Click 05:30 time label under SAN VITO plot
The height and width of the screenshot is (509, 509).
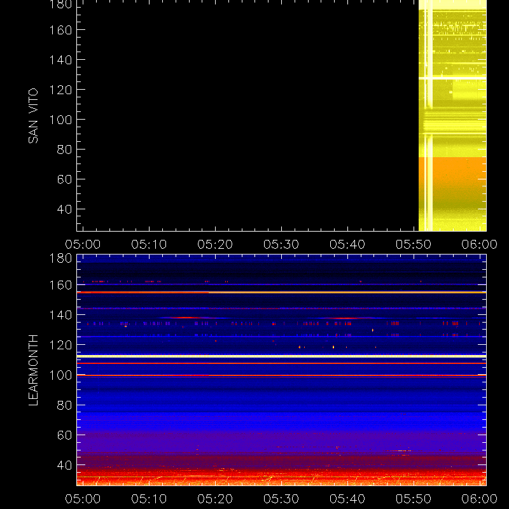click(281, 244)
